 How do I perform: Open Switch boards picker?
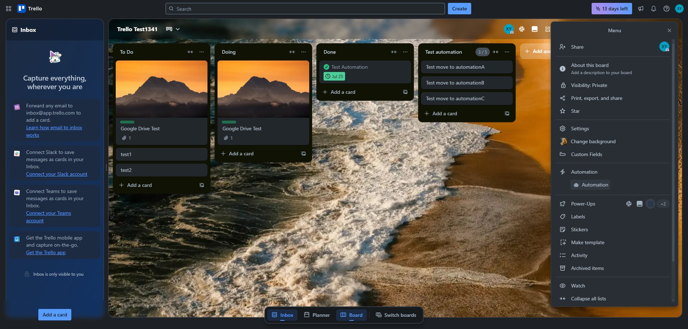[396, 315]
